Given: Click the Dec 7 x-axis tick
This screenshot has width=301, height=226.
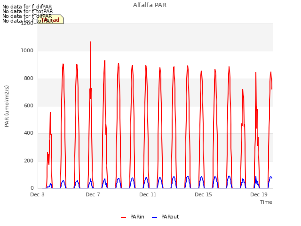Looking at the screenshot, I should point(93,194).
